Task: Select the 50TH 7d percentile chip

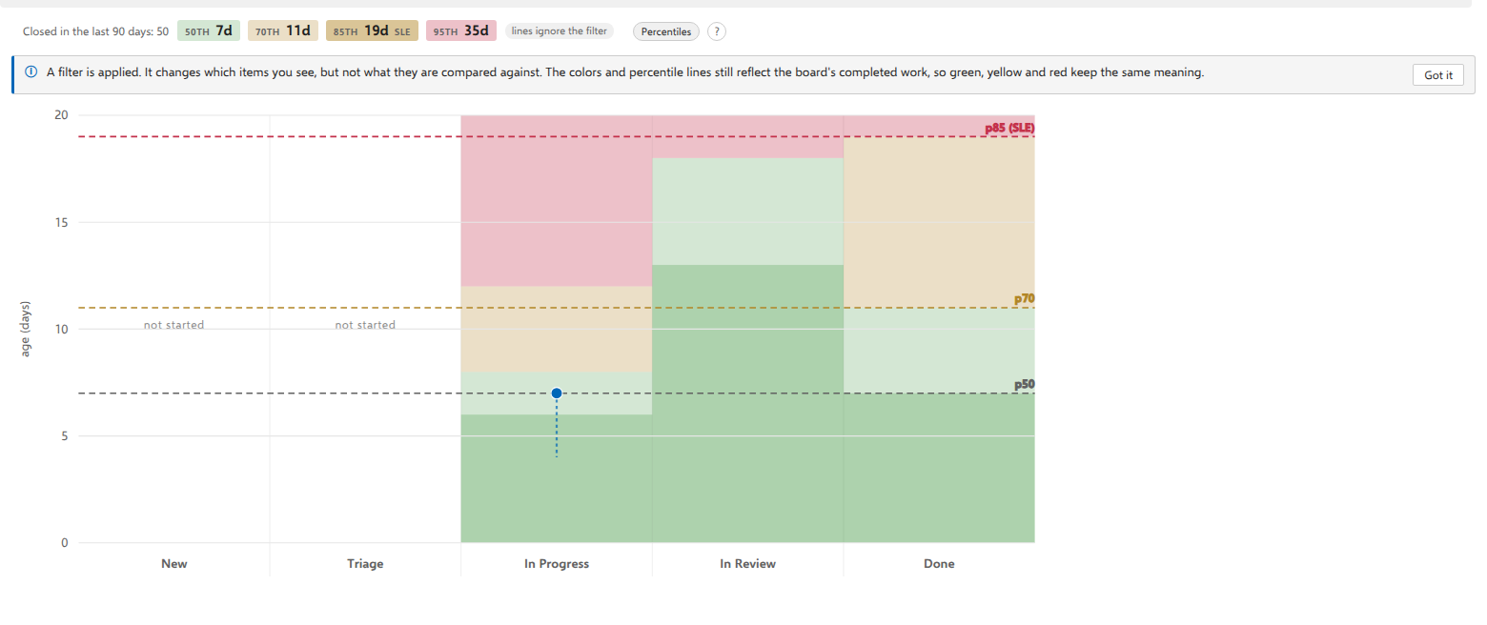Action: click(x=209, y=31)
